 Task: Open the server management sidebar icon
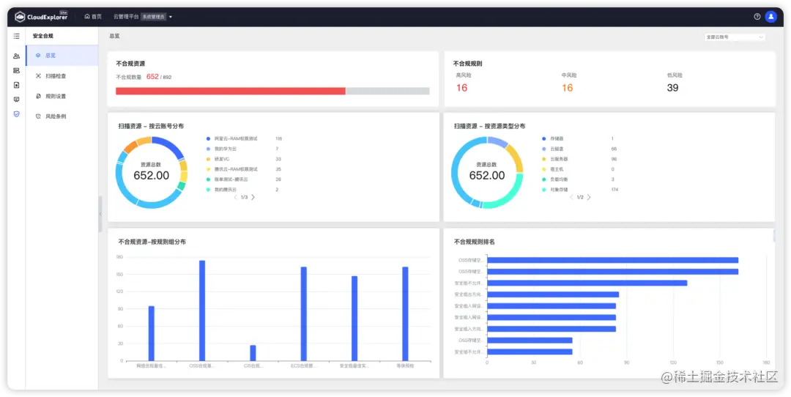17,70
